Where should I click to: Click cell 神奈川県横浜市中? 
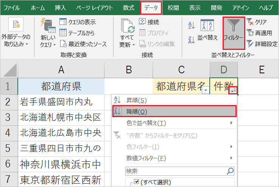61,164
